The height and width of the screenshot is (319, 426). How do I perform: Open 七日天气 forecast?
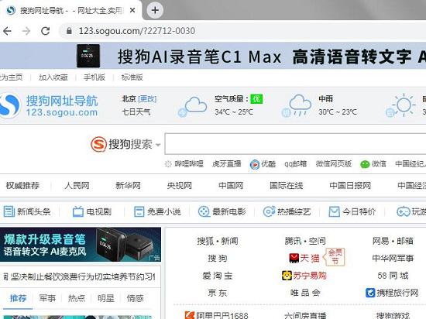click(136, 111)
